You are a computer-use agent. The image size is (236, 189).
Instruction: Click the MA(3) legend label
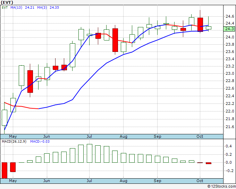point(42,8)
